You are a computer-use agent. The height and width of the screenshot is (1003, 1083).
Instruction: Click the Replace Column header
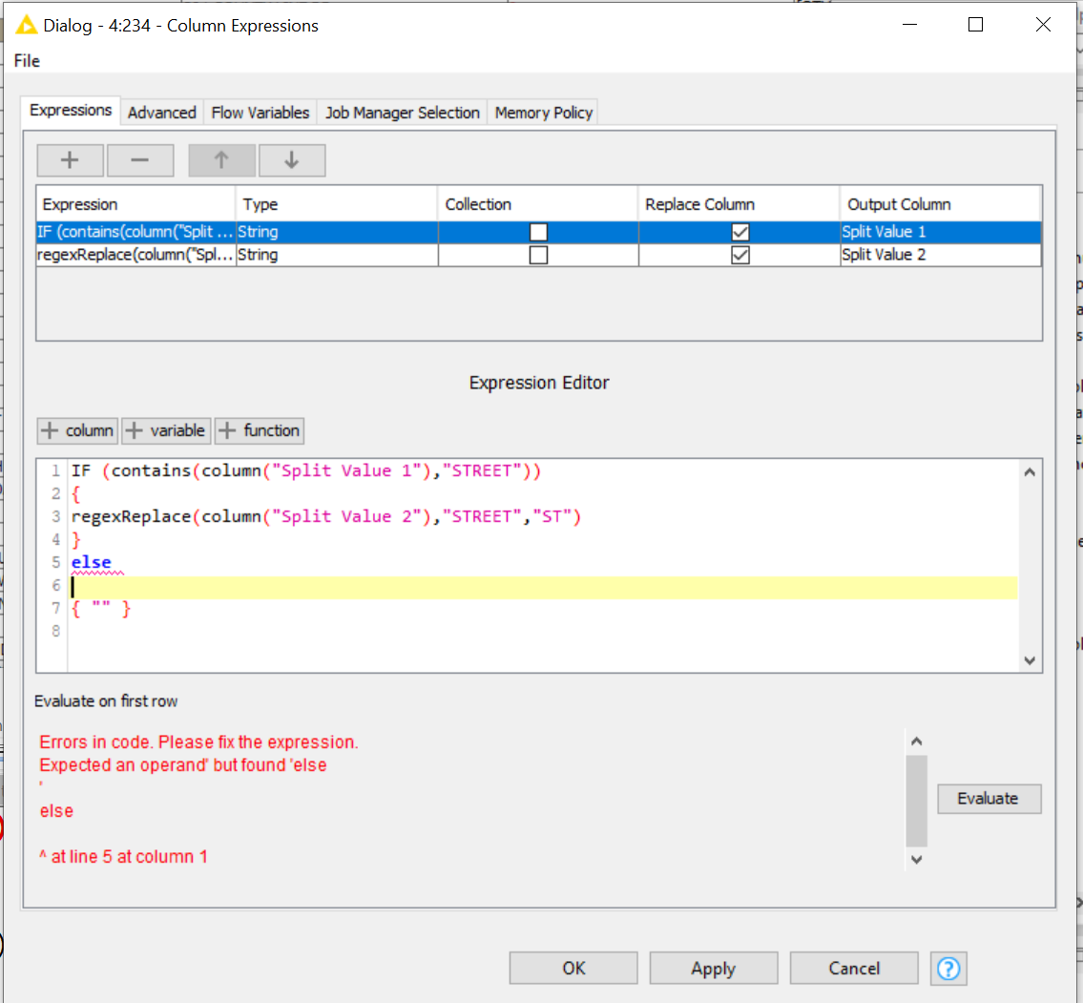click(739, 204)
